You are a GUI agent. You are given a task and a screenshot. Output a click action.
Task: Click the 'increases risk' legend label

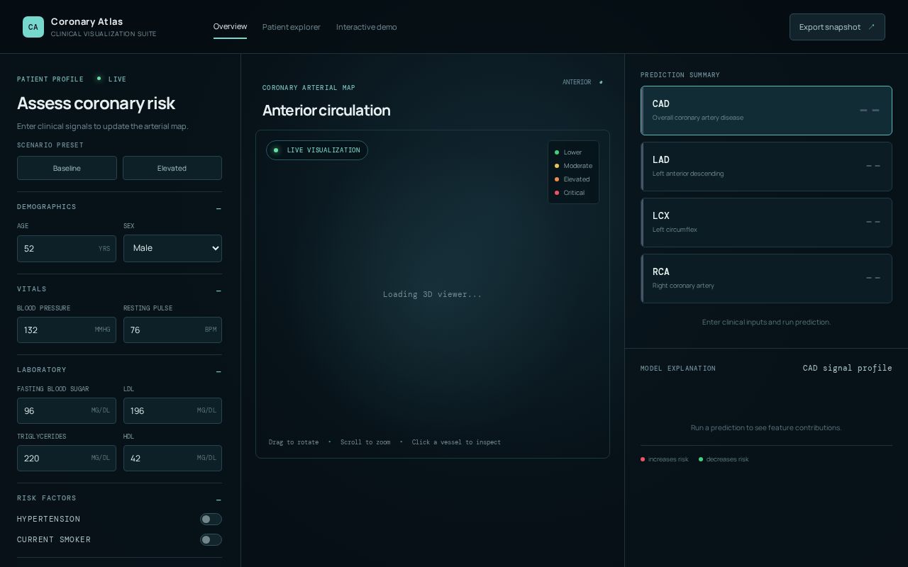pyautogui.click(x=668, y=459)
